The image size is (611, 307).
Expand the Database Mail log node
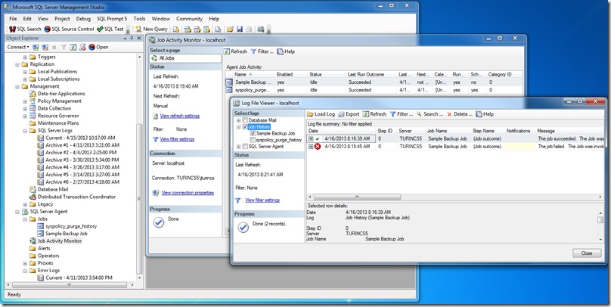pos(238,120)
